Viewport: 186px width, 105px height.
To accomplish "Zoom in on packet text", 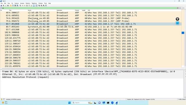I will (x=39, y=6).
